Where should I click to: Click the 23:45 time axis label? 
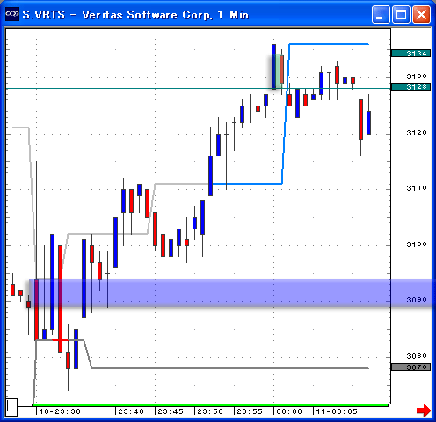click(x=171, y=411)
